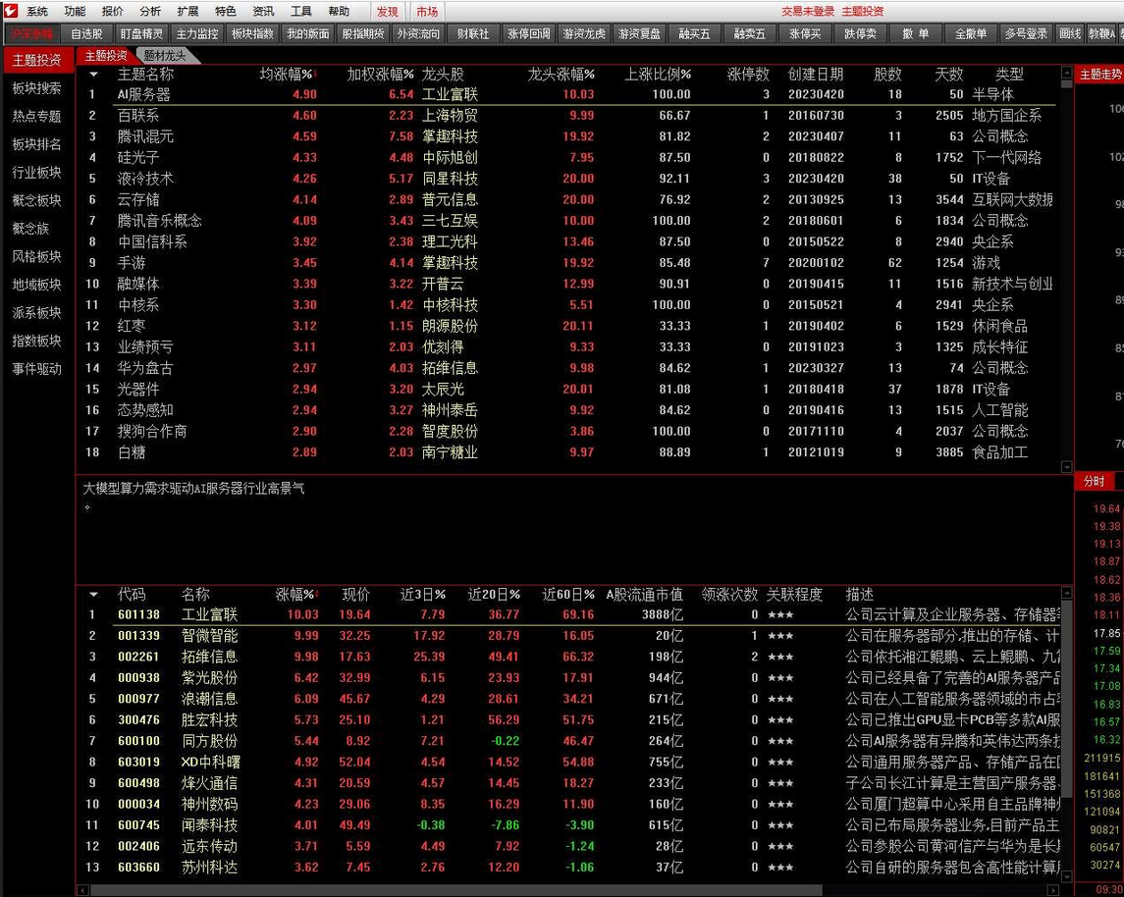Viewport: 1124px width, 897px height.
Task: Click the red 发现 button
Action: [x=388, y=12]
